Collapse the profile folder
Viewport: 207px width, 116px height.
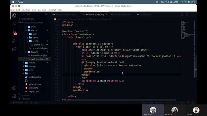click(x=36, y=41)
